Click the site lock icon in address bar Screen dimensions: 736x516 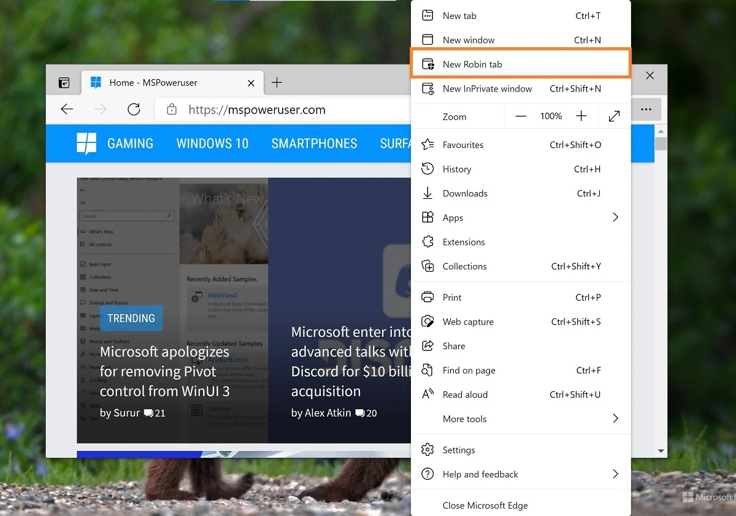click(172, 110)
